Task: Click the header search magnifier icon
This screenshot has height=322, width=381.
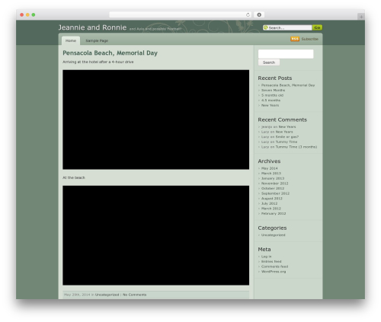Action: tap(266, 27)
